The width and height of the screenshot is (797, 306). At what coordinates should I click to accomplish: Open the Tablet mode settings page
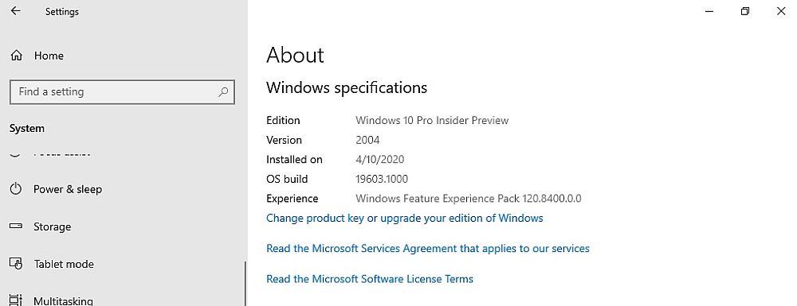coord(64,264)
